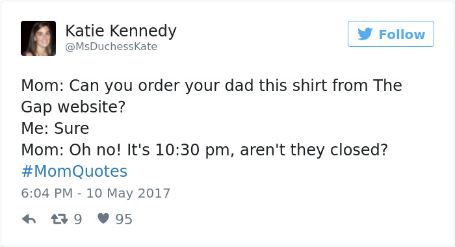Viewport: 455px width, 247px height.
Task: Click the 6:04 PM timestamp
Action: 47,193
